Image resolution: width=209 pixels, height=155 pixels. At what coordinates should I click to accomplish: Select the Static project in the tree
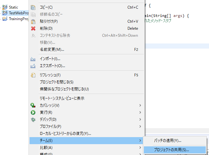pos(13,7)
